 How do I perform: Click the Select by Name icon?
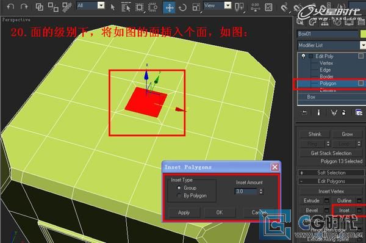126,7
